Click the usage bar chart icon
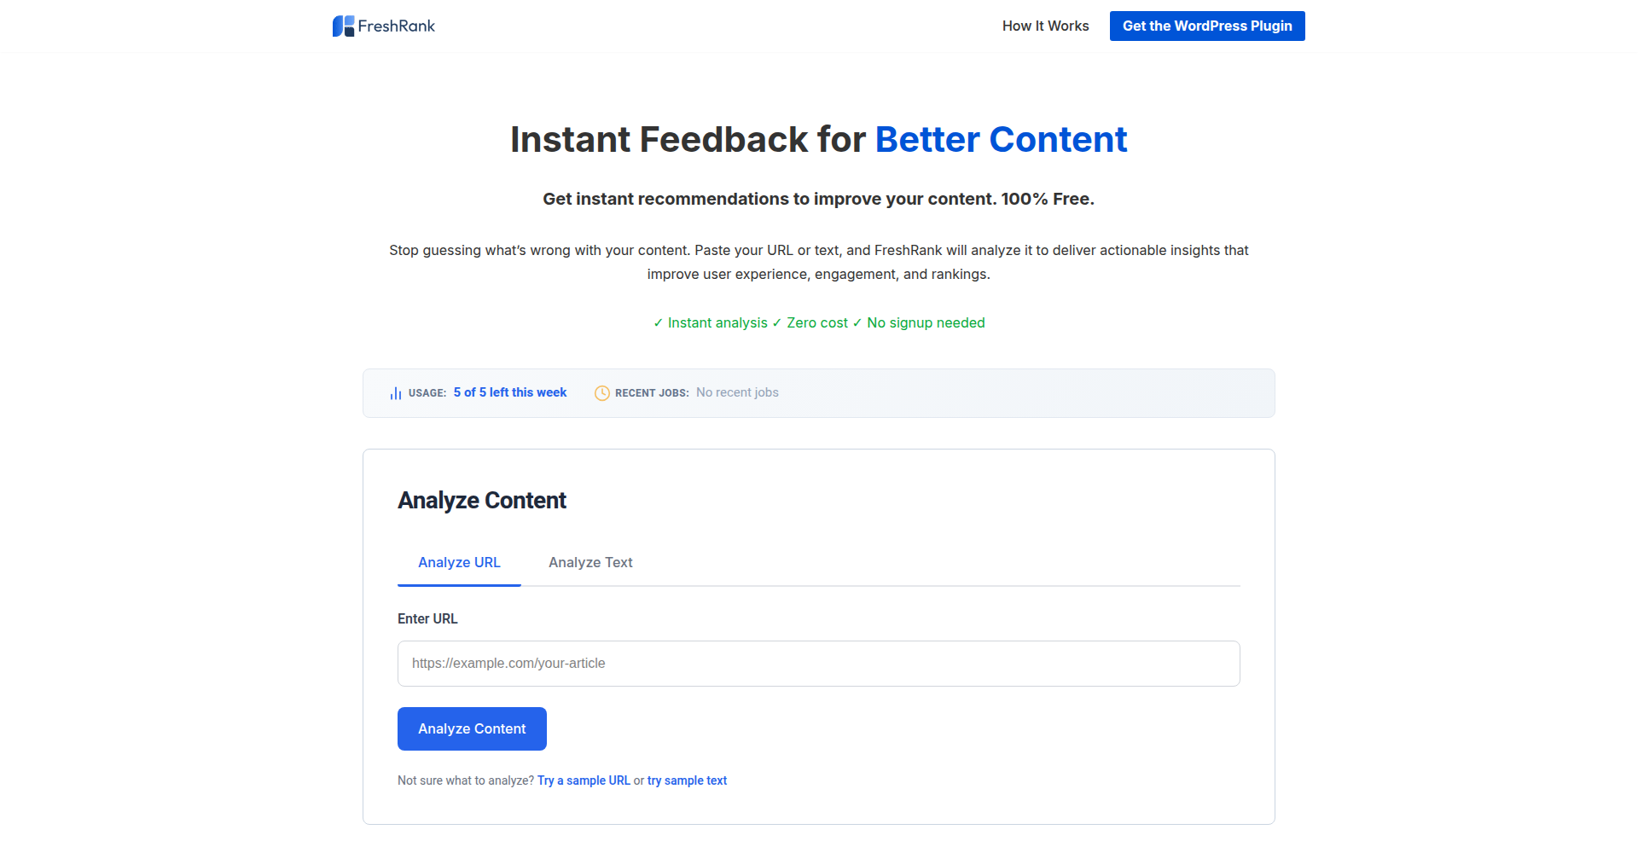1638x847 pixels. coord(396,393)
